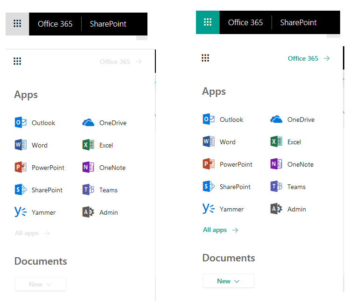Open SharePoint icon in left panel
The image size is (356, 302).
coord(21,190)
